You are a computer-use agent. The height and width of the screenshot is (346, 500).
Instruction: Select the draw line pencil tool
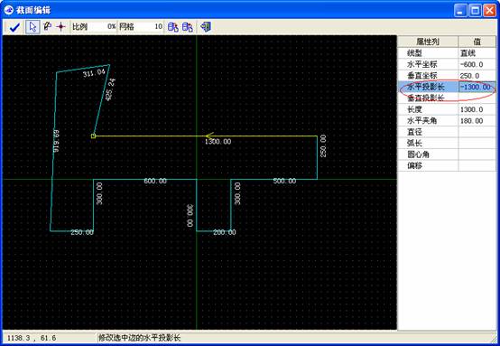click(47, 26)
